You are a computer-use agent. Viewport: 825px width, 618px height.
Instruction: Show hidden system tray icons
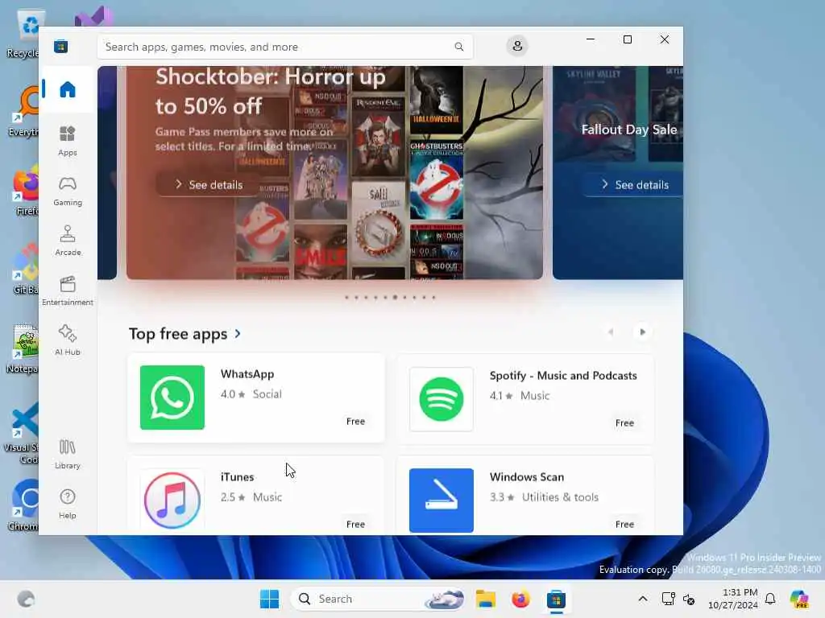tap(643, 599)
